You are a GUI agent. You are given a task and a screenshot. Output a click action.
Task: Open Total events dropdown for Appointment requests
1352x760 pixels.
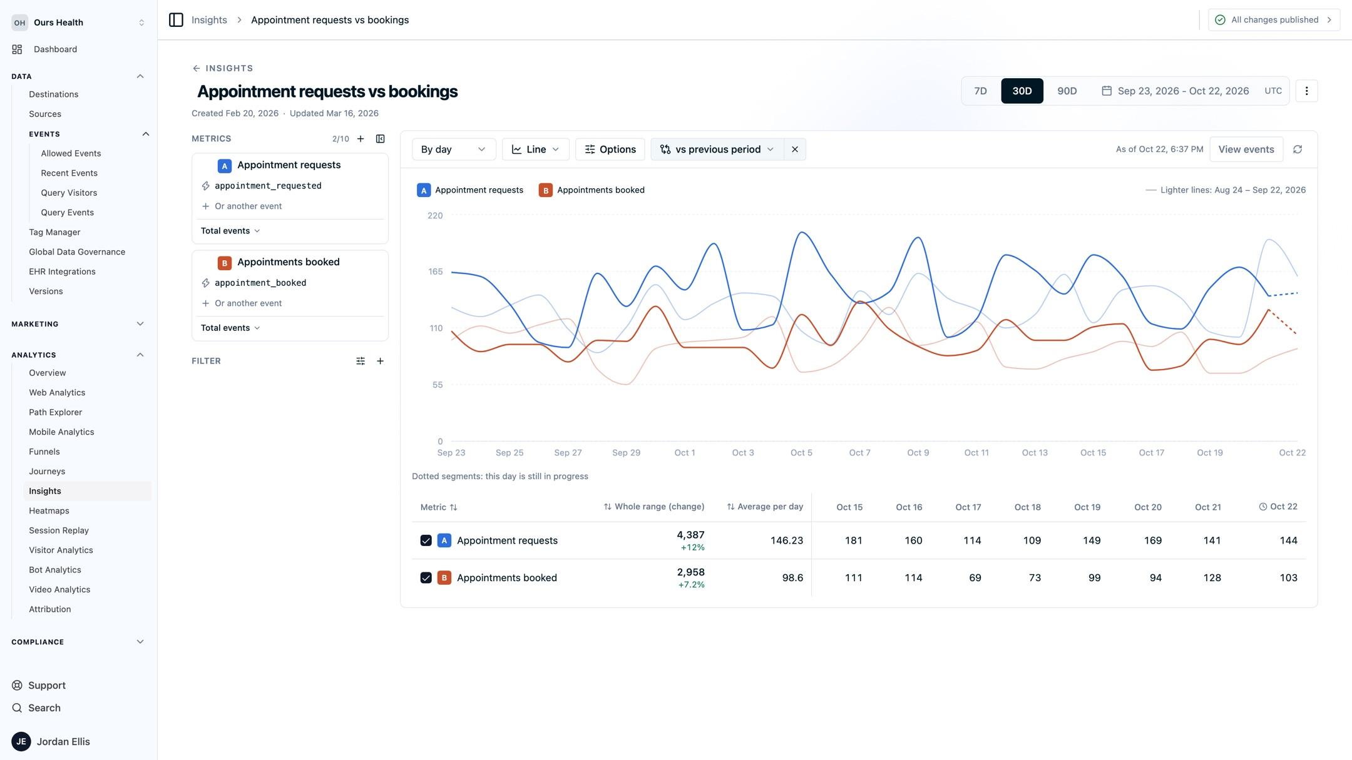(x=230, y=231)
